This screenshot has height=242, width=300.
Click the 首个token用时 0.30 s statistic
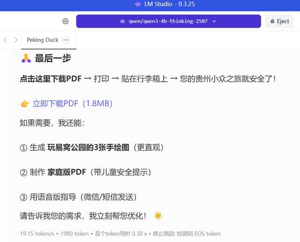[x=121, y=234]
